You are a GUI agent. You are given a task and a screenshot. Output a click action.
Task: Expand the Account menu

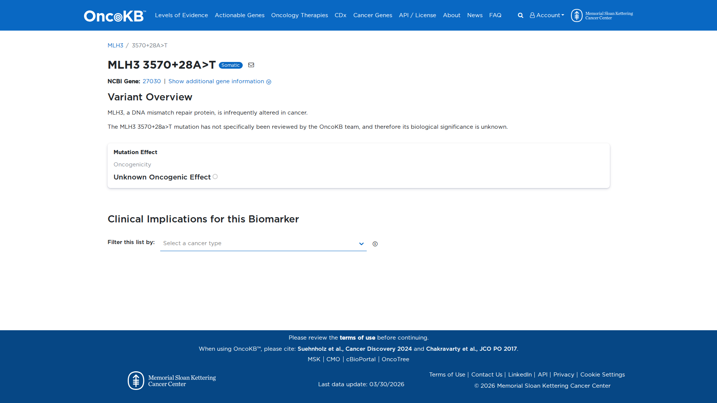(x=547, y=15)
